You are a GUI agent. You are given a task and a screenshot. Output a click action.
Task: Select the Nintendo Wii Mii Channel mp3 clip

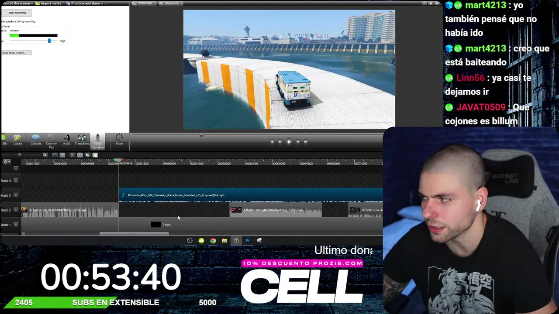coord(251,195)
